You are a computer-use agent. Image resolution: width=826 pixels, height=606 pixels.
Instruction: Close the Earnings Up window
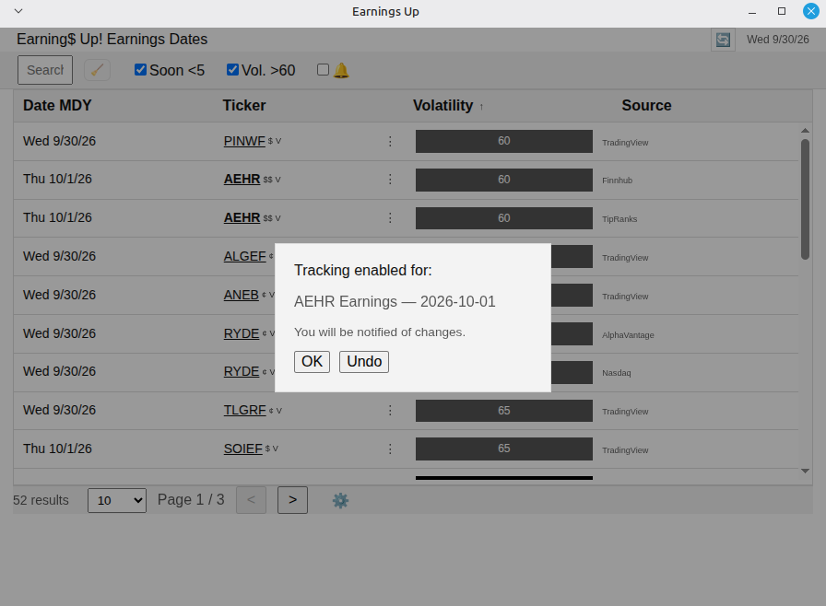coord(810,11)
